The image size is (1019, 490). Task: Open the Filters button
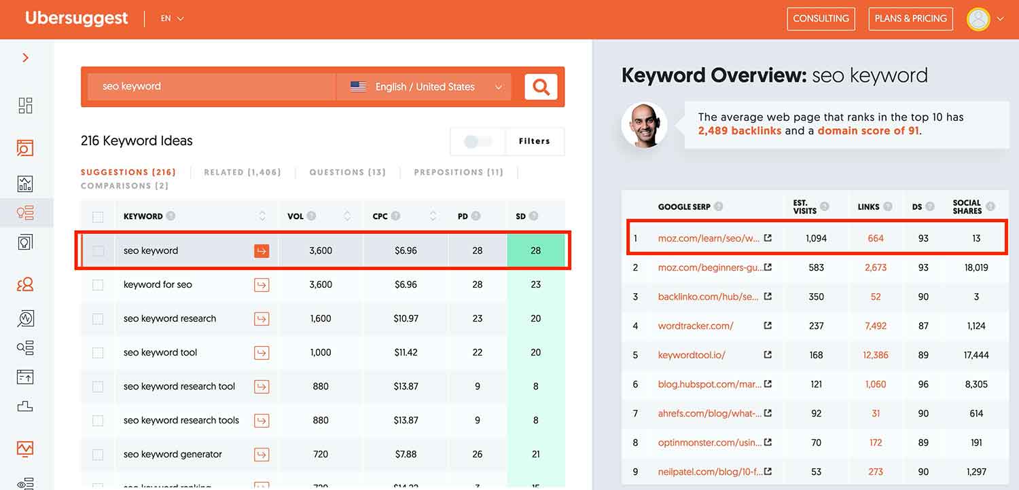[535, 141]
